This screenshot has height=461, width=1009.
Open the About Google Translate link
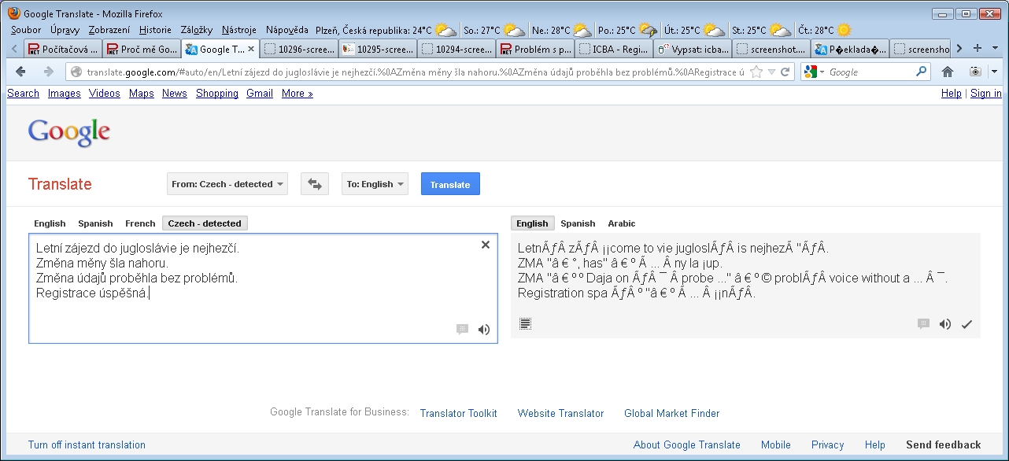[x=687, y=444]
